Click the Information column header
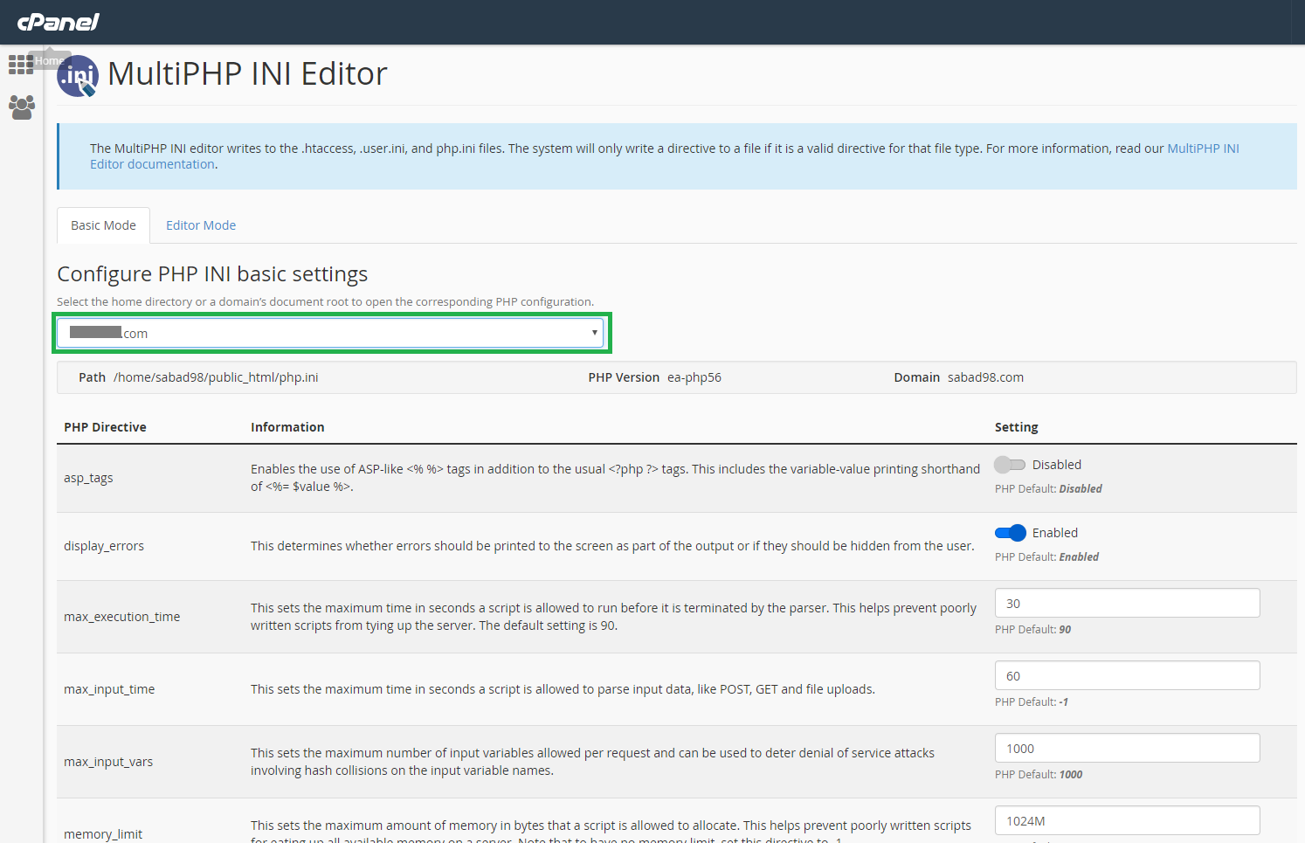This screenshot has width=1305, height=843. [x=287, y=427]
